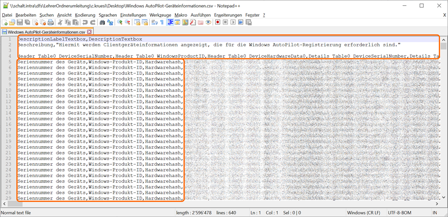This screenshot has height=217, width=448.
Task: Click the Windows (CR LF) status field
Action: pyautogui.click(x=362, y=213)
